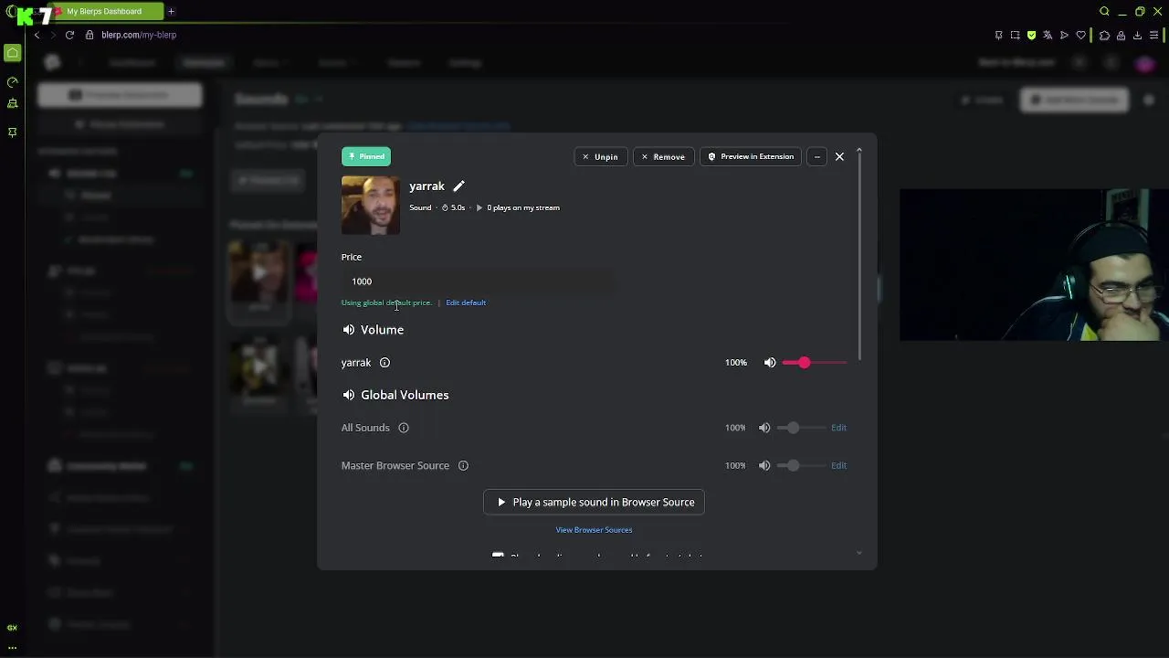Open the Easy Setup sliders icon
The image size is (1169, 658).
(1154, 36)
